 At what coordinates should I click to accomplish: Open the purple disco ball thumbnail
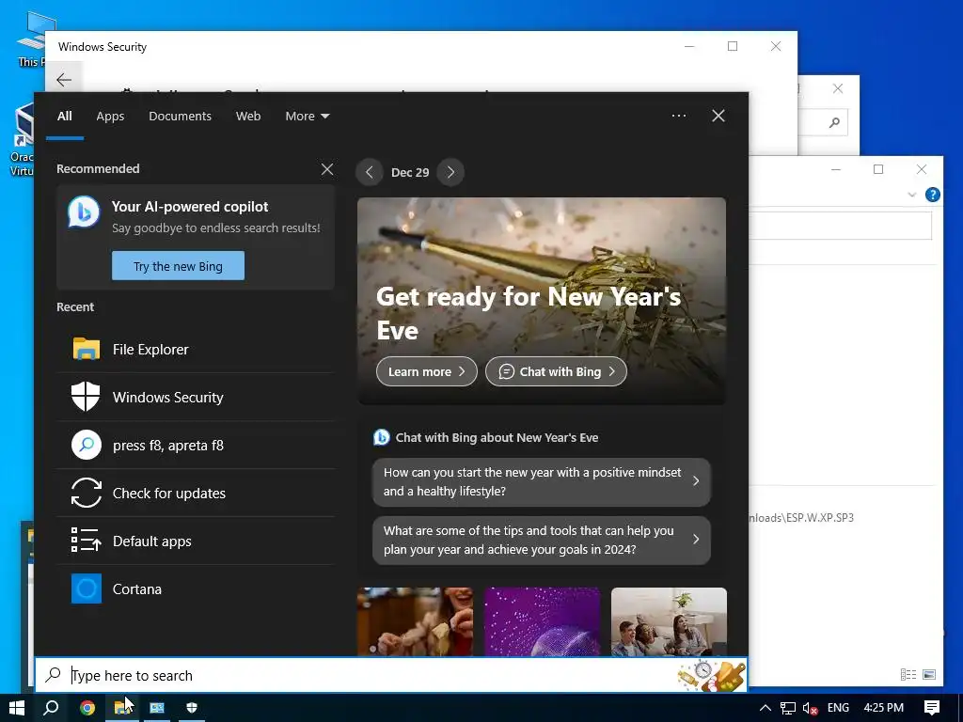[x=542, y=621]
